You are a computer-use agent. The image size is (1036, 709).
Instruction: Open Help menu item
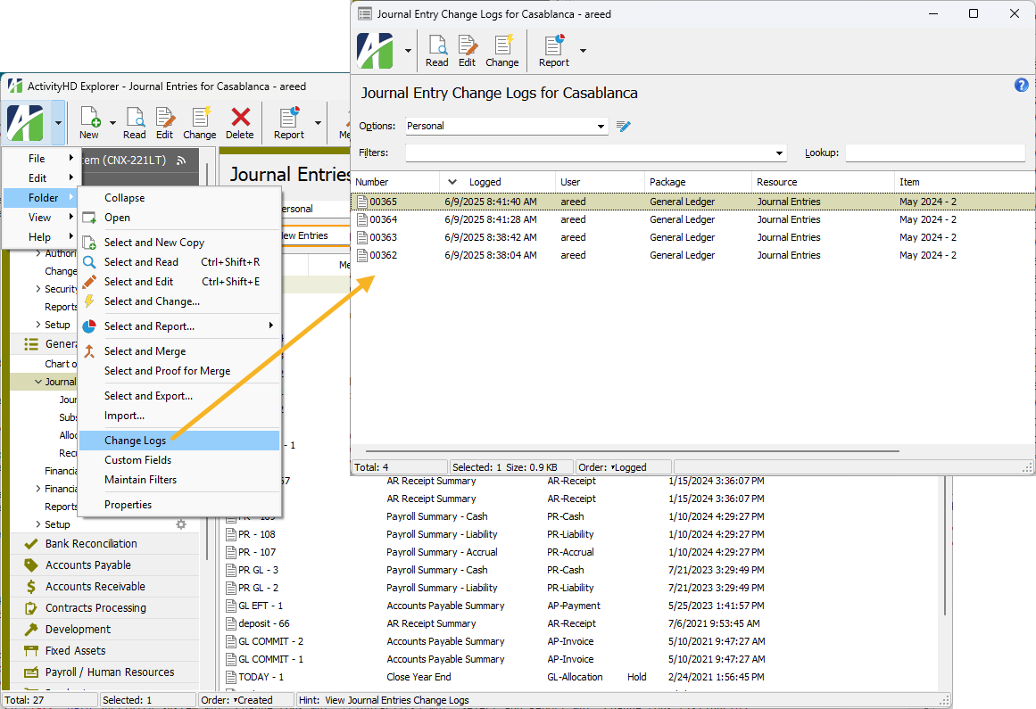[x=42, y=237]
